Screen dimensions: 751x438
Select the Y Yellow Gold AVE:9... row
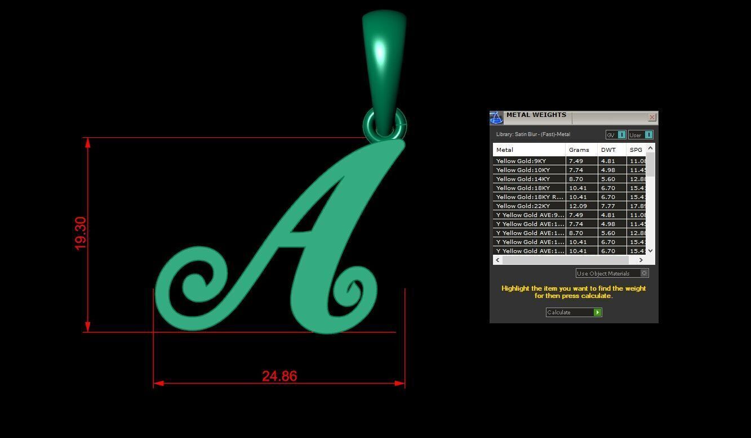point(569,215)
